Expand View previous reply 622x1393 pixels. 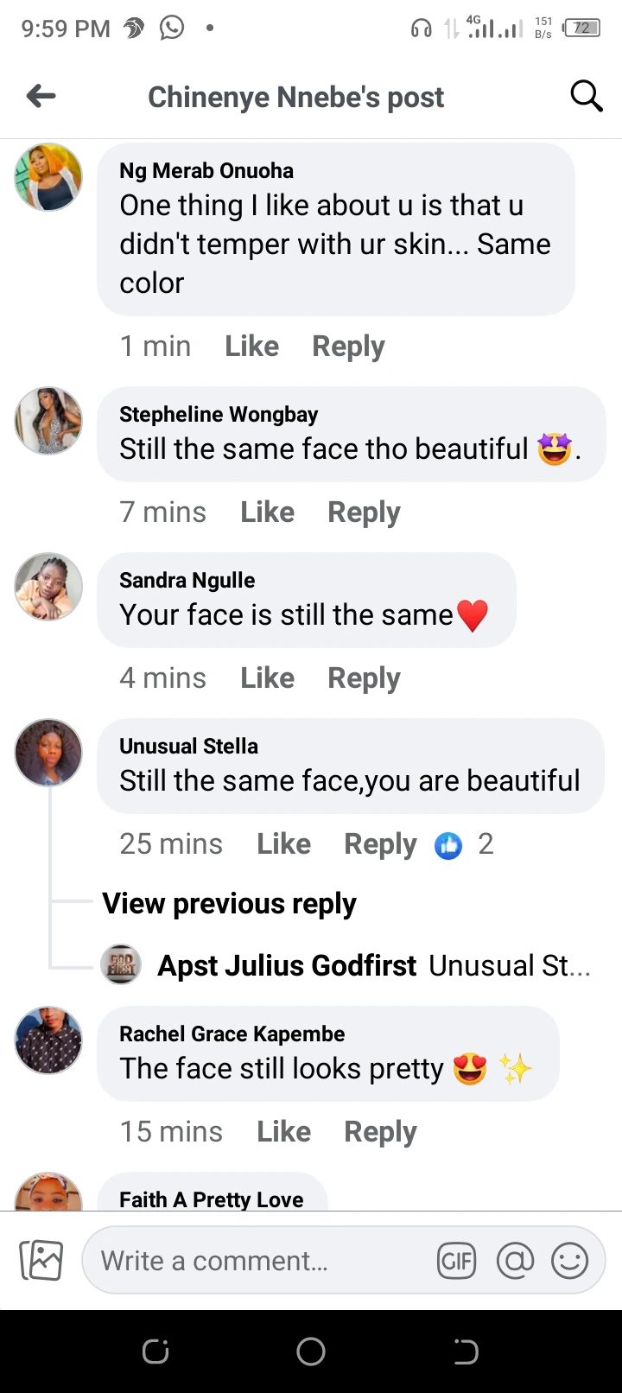[x=229, y=904]
